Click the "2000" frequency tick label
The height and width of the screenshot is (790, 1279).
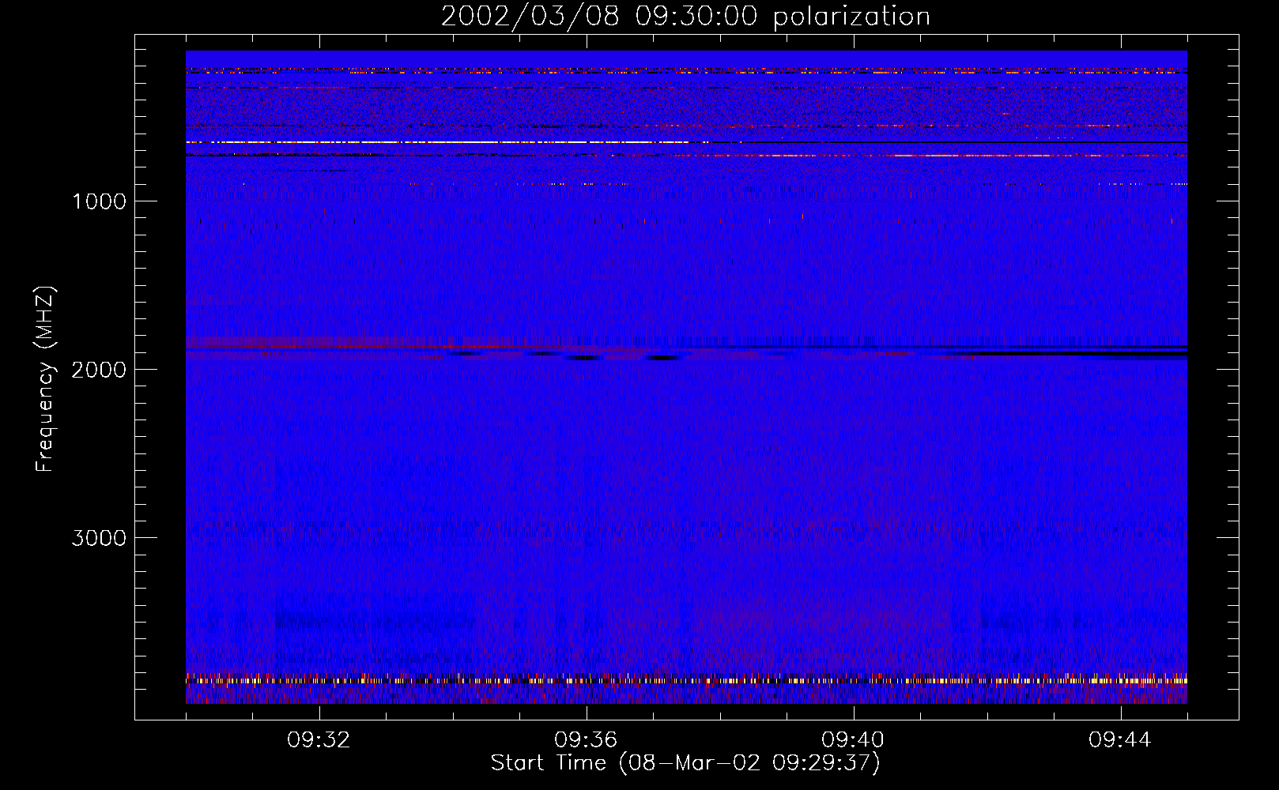100,370
